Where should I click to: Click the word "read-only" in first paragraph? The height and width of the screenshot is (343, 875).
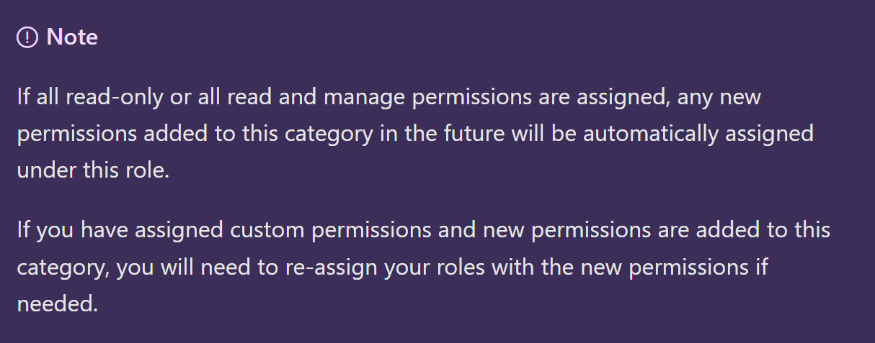tap(112, 97)
